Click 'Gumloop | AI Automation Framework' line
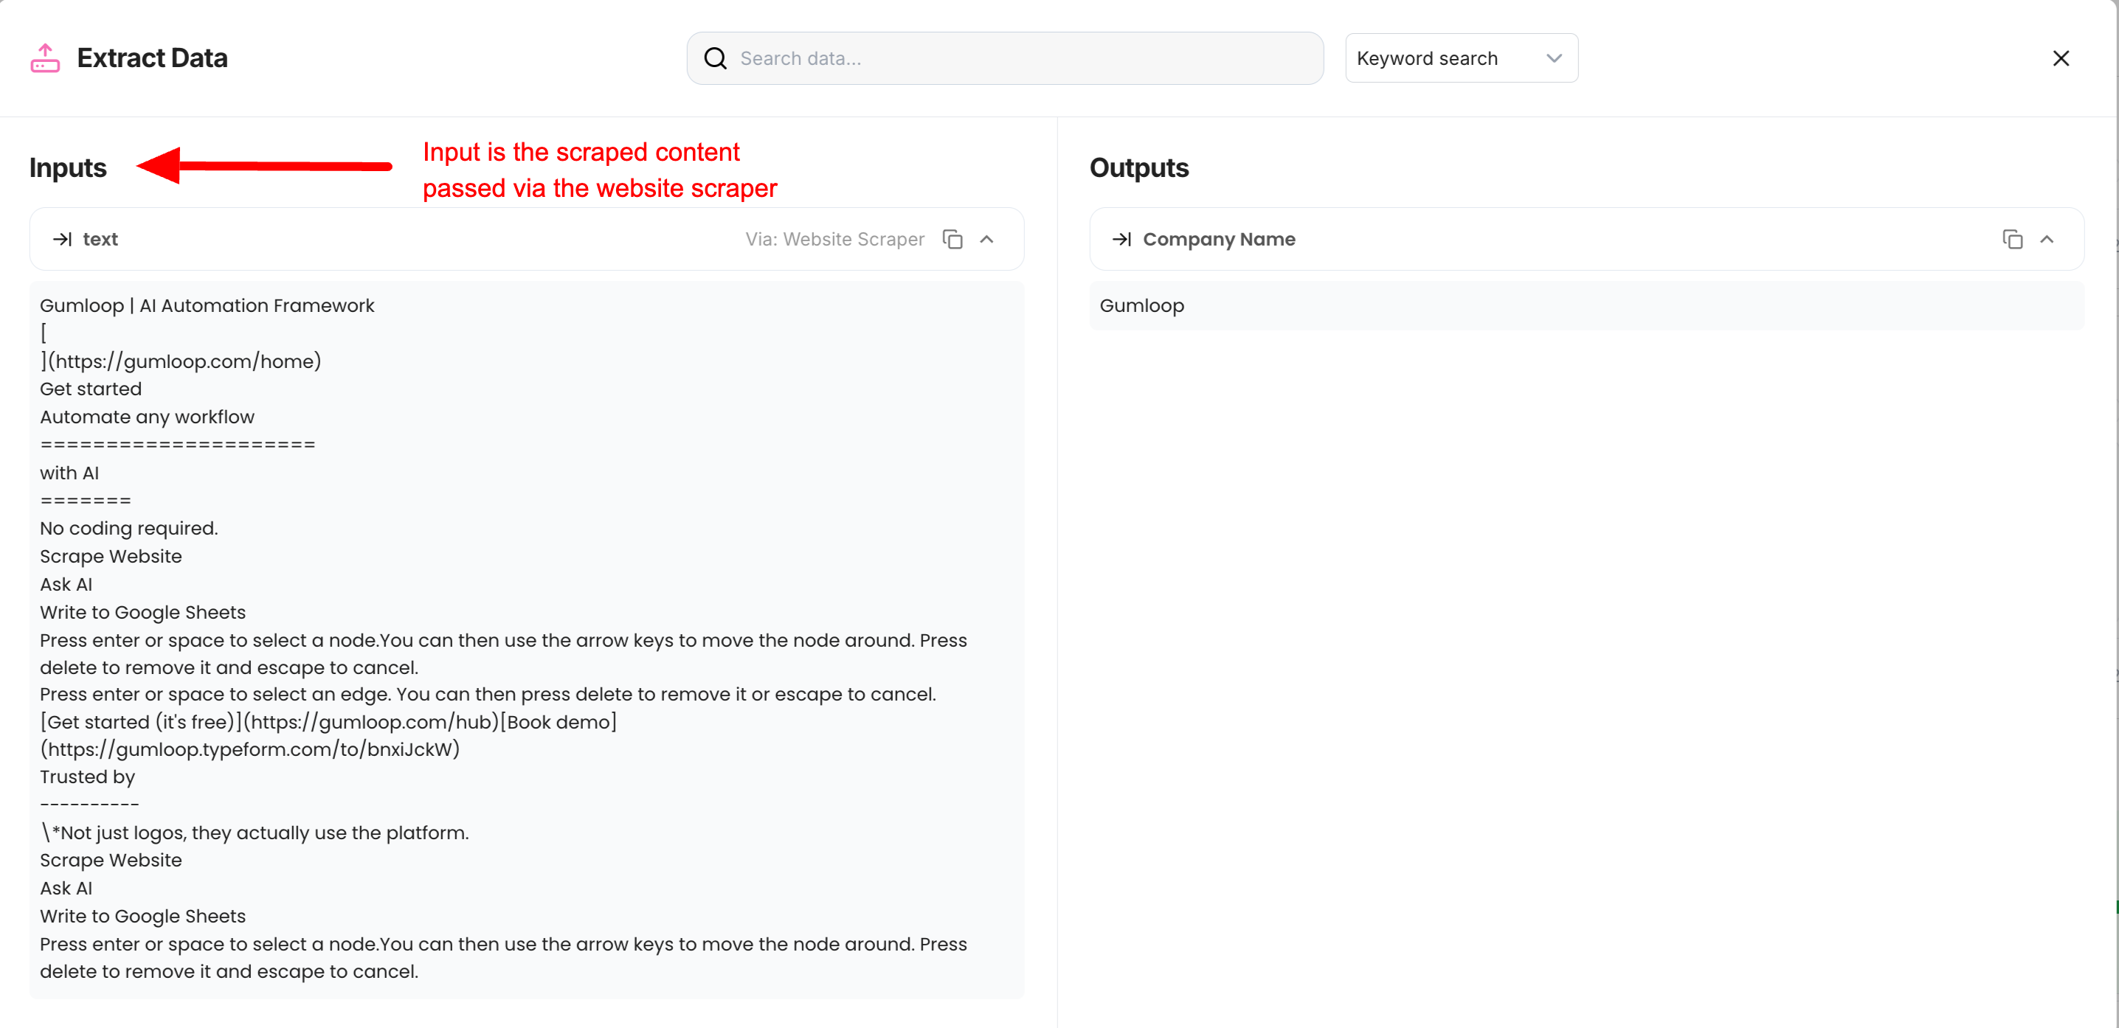The height and width of the screenshot is (1028, 2119). (x=207, y=306)
